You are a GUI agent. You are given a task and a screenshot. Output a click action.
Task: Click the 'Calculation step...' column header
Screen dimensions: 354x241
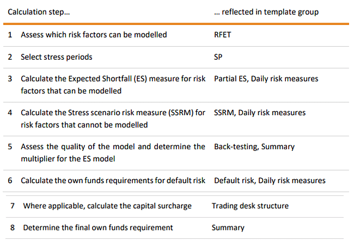pos(39,12)
